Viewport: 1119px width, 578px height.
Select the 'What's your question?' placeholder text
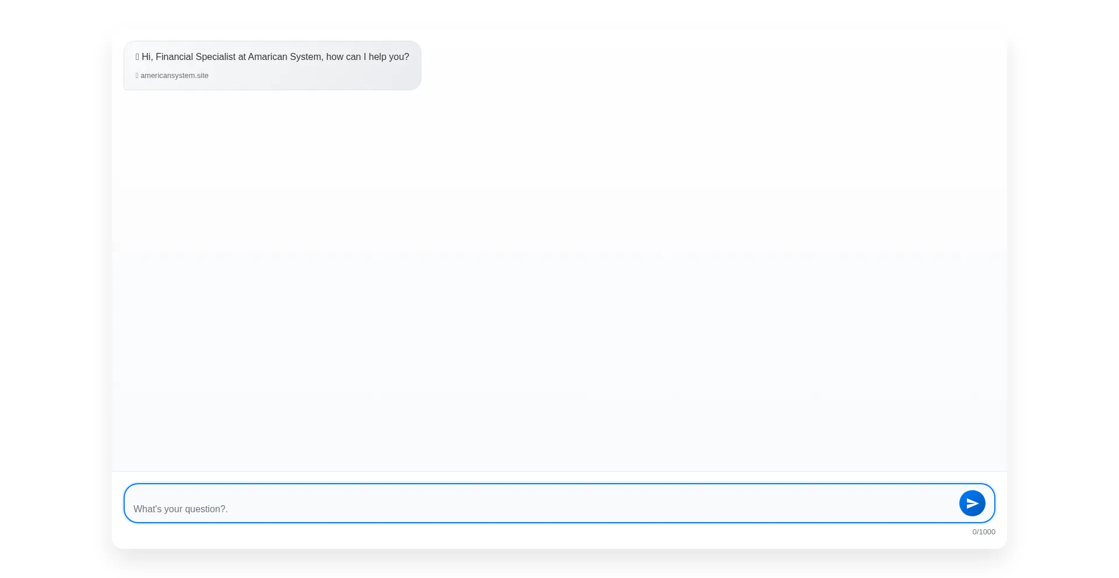(181, 509)
